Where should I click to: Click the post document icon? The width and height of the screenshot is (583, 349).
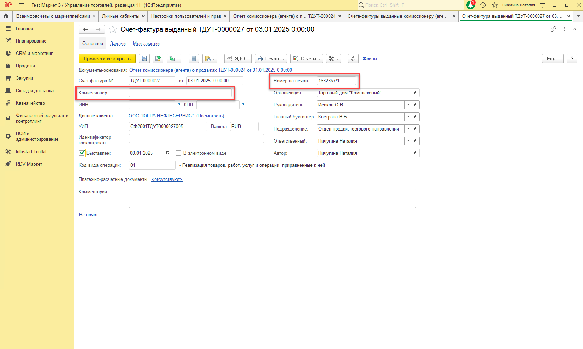158,59
